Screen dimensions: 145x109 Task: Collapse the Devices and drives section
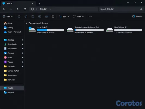click(26, 23)
